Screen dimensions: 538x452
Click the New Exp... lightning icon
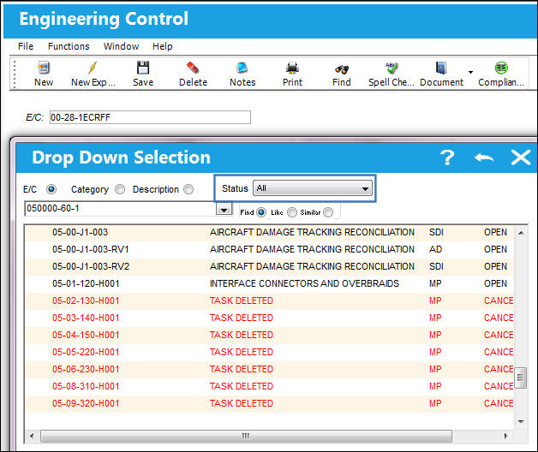[93, 68]
